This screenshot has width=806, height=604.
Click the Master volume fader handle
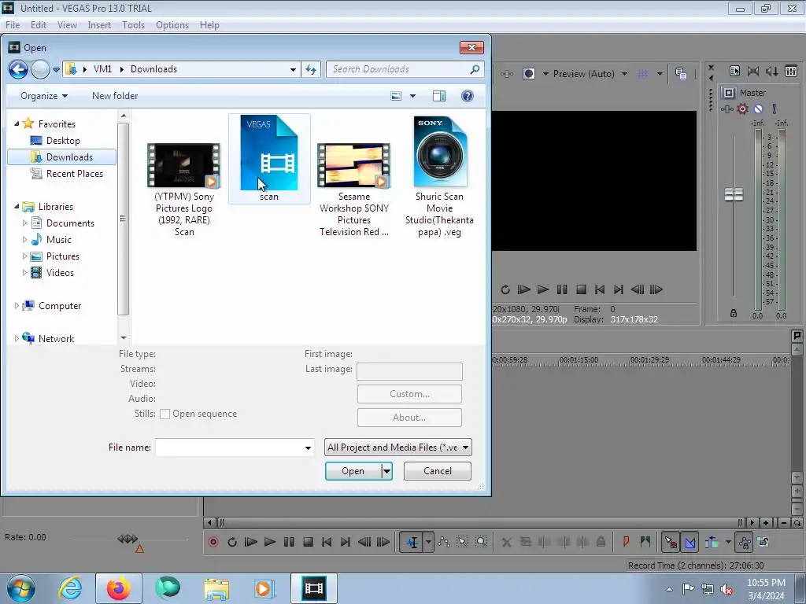click(734, 195)
